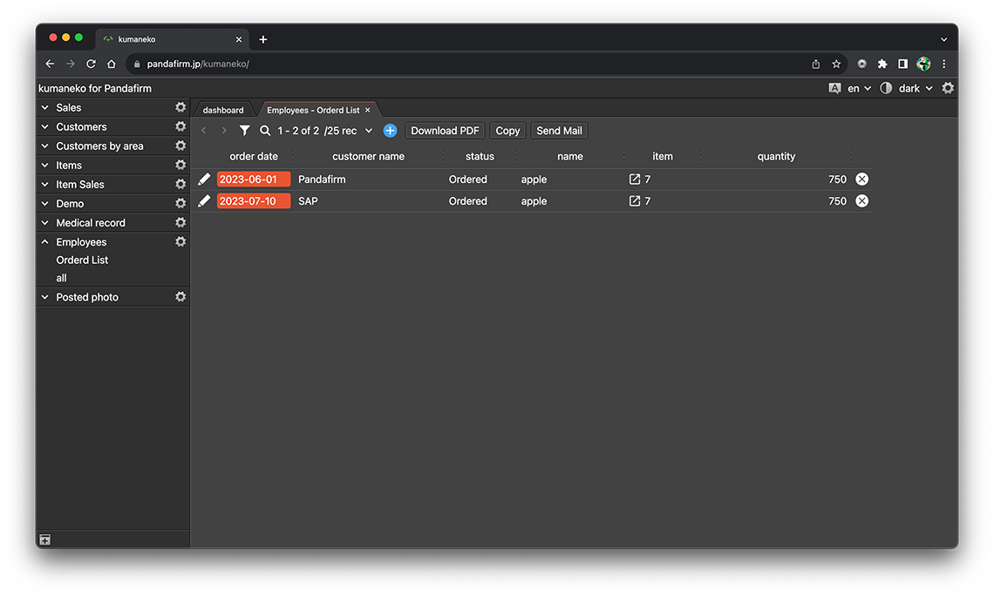Open settings gear for Employees app
Viewport: 994px width, 595px height.
pos(180,242)
